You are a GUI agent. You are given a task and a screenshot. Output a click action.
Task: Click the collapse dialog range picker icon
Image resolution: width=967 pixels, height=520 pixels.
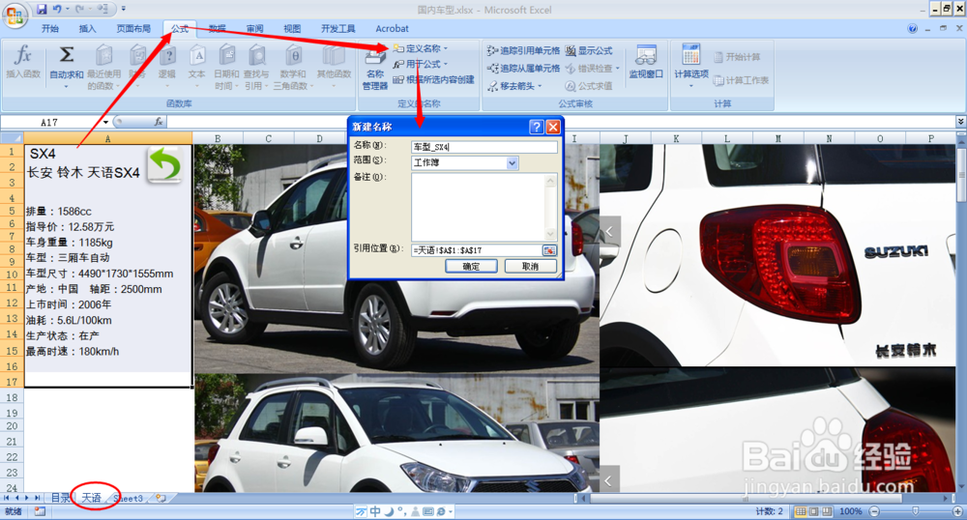(x=549, y=250)
